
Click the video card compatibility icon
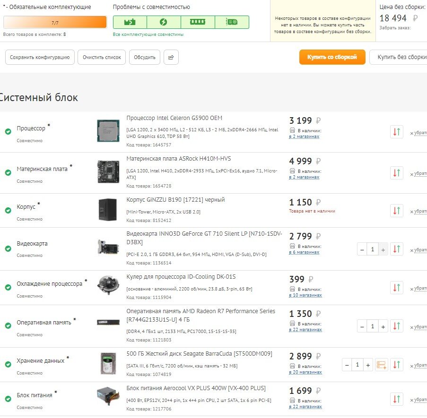click(x=232, y=22)
